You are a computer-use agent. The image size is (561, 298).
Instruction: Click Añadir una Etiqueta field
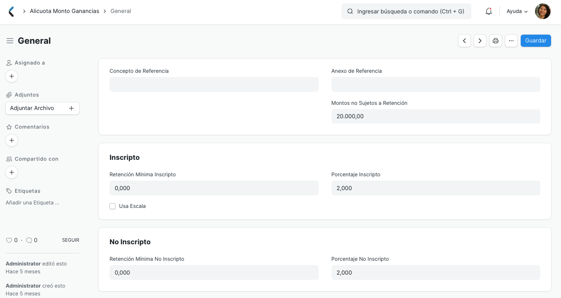(x=32, y=203)
